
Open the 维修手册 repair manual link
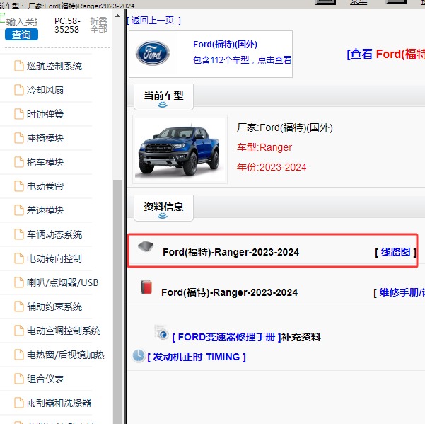(402, 292)
